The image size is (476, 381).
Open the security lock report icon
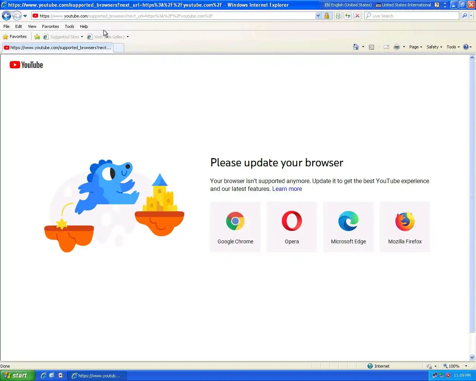point(327,16)
